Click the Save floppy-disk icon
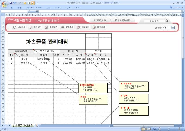Screen dimensions: 185x131 11,3
